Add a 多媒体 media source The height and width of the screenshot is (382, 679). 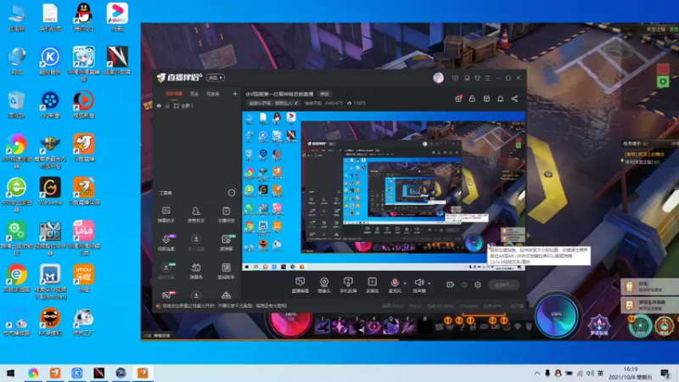coord(373,285)
